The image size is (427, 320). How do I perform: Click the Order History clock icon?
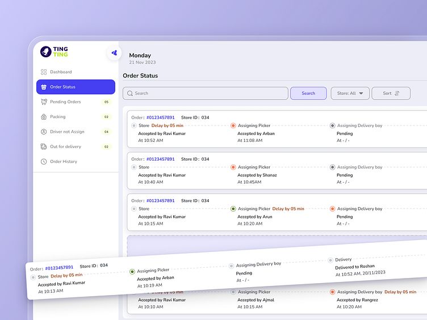(x=44, y=162)
